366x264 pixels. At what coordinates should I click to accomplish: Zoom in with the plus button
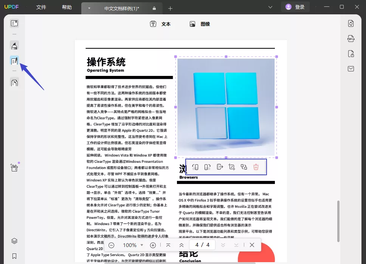point(153,245)
